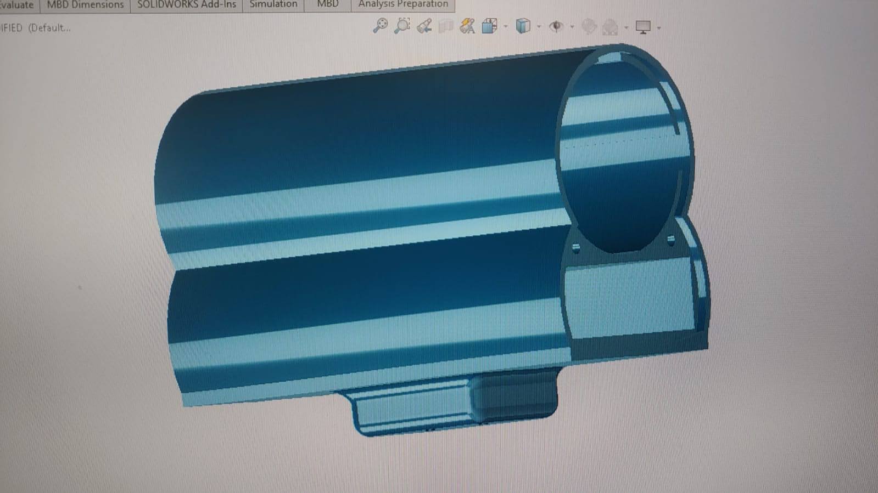Select the lower cylinder outer surface
The width and height of the screenshot is (878, 493).
pos(368,313)
